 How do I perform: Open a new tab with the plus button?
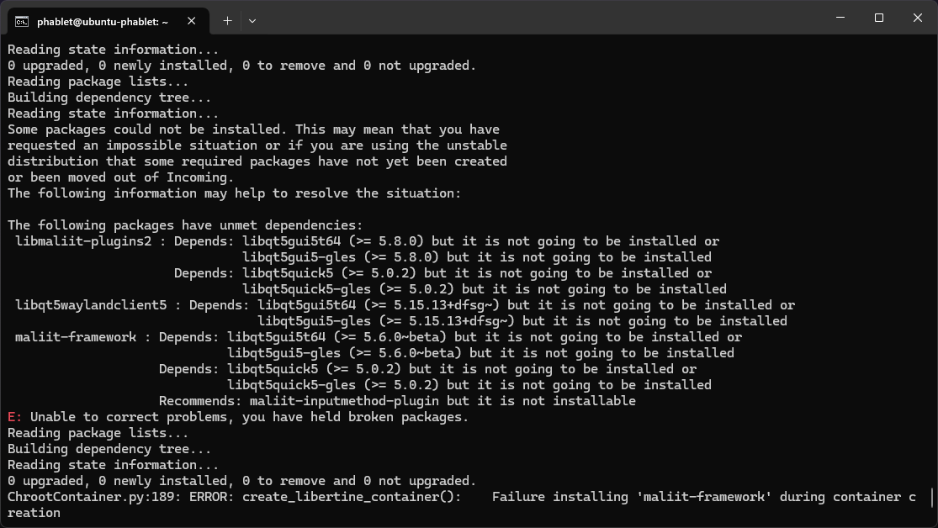click(227, 21)
